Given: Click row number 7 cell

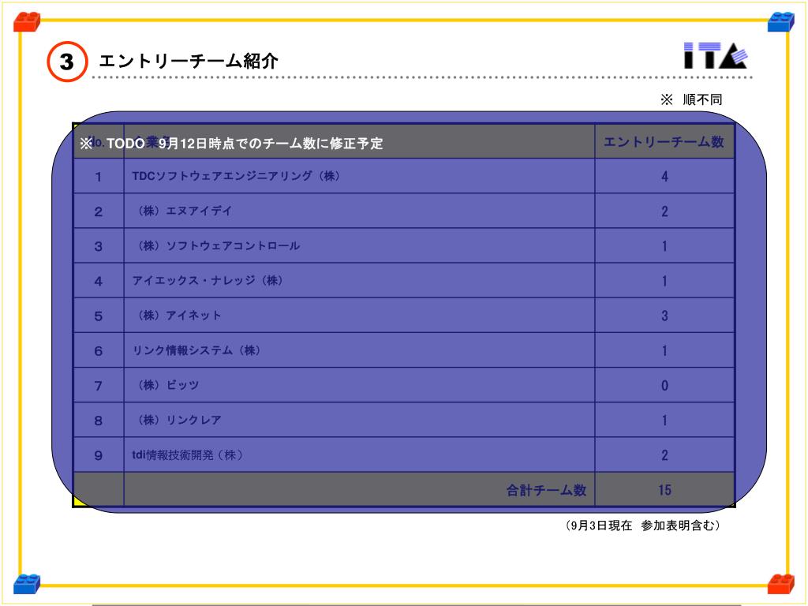Looking at the screenshot, I should tap(99, 385).
